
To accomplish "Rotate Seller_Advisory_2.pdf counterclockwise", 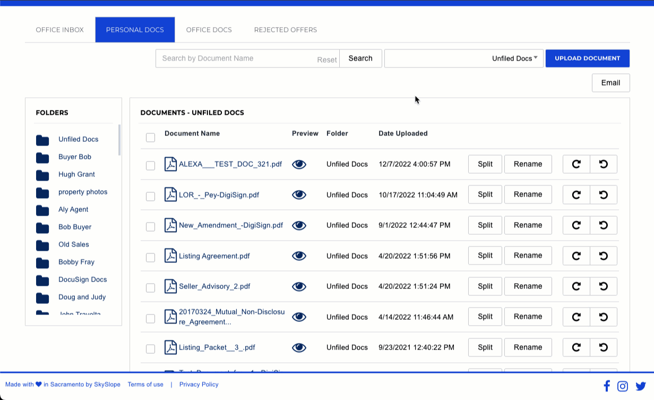I will (604, 286).
